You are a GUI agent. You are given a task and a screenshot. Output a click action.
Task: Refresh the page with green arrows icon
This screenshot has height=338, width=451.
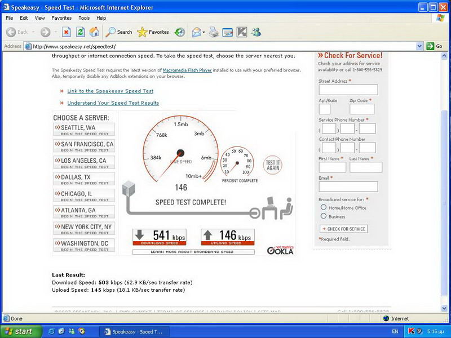click(80, 32)
